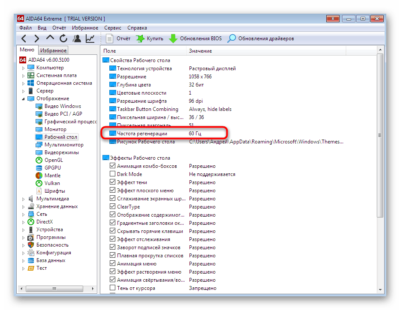400x310 pixels.
Task: Click the Купить green star icon
Action: pos(140,39)
